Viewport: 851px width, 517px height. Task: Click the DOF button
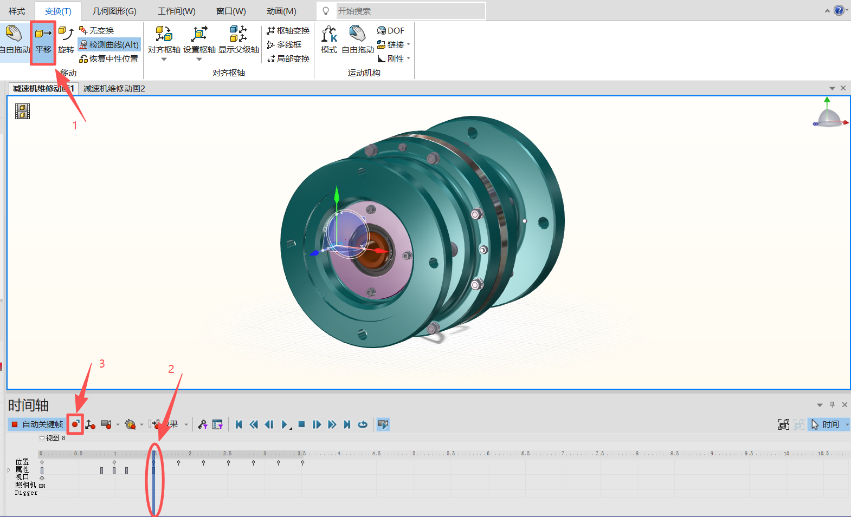pyautogui.click(x=391, y=30)
